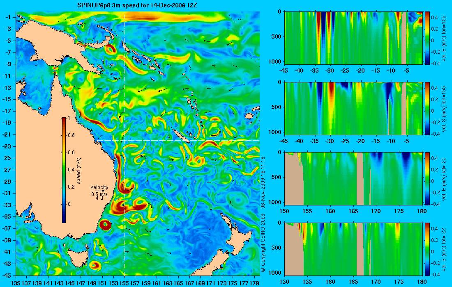Screen dimensions: 452x287
Task: Click "180" on the bottom-right panel's axis
Action: [422, 282]
